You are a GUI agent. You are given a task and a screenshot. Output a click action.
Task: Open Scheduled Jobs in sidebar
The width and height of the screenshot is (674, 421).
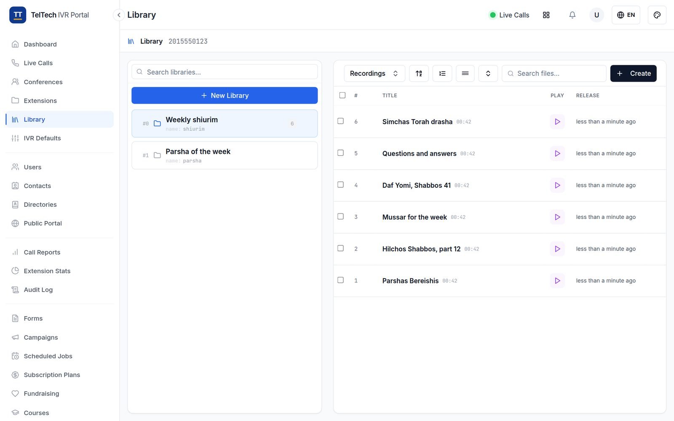tap(59, 356)
